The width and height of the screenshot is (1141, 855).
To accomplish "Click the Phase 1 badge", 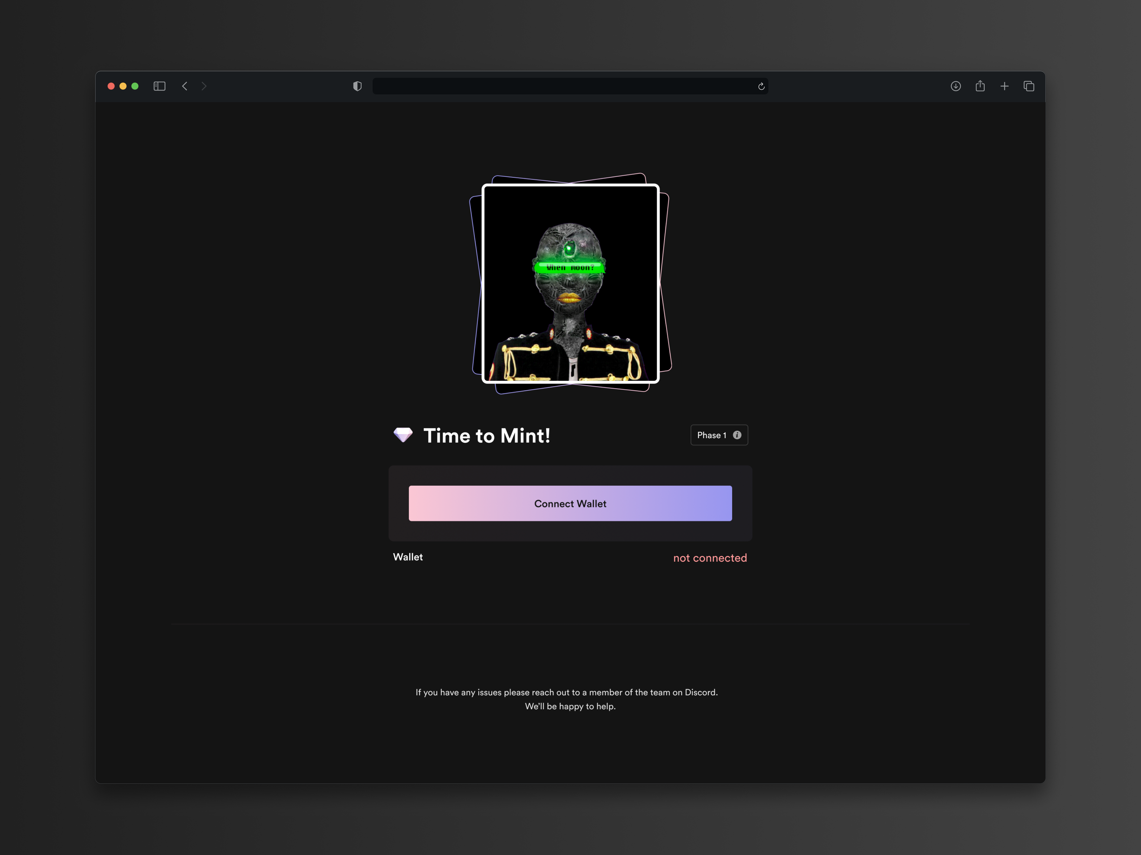I will pyautogui.click(x=712, y=435).
